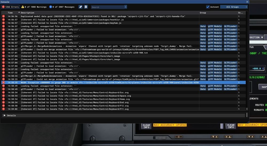Close the Console window
The width and height of the screenshot is (267, 146).
(247, 2)
